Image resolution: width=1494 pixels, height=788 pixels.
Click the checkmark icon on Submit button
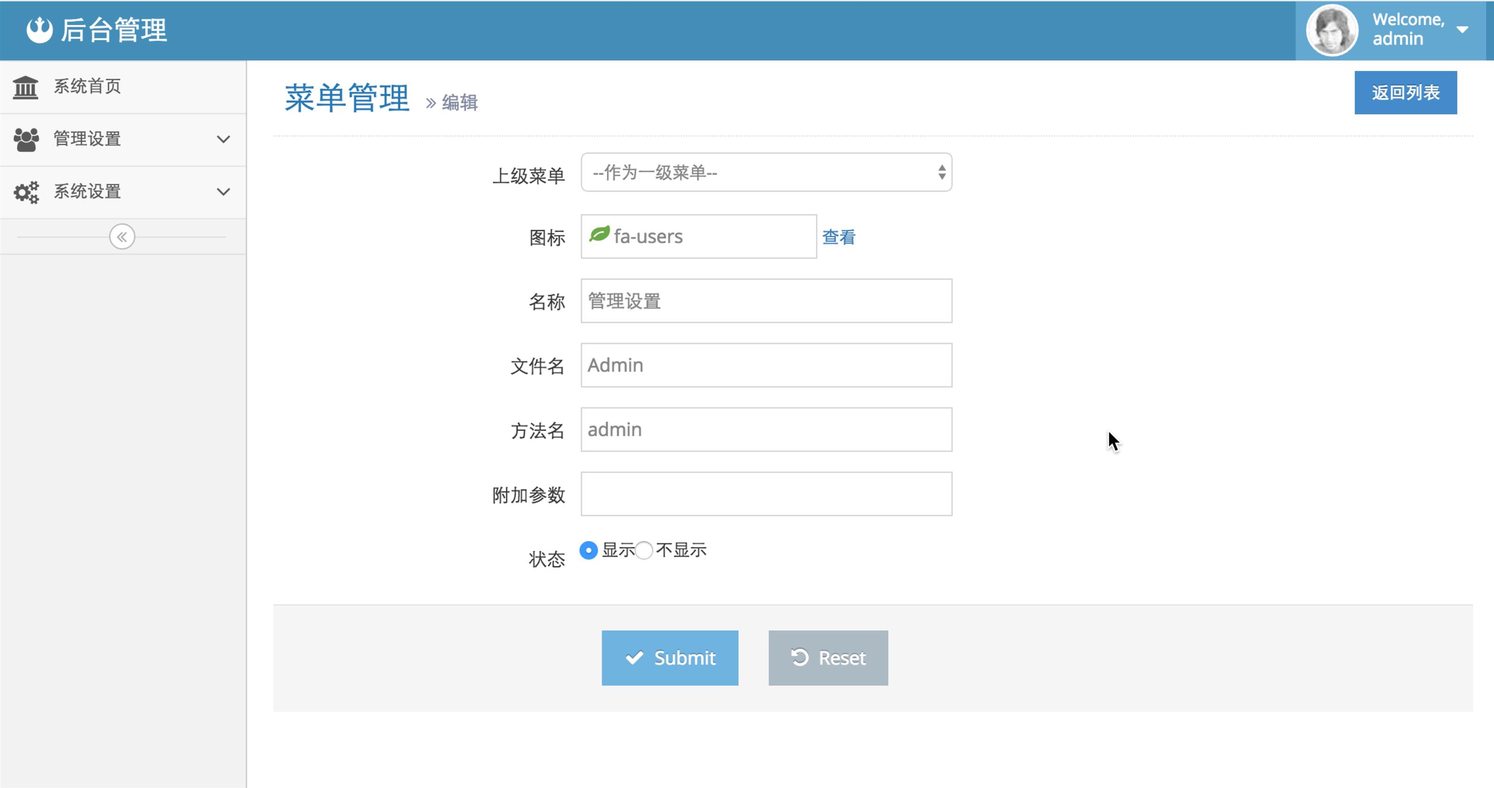pos(634,658)
